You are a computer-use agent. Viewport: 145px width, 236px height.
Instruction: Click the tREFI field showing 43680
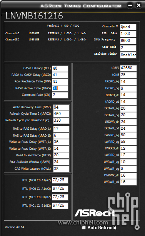point(128,68)
